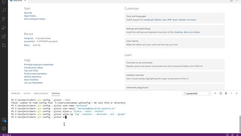
Task: Open GitHub repository link
Action: pyautogui.click(x=33, y=77)
